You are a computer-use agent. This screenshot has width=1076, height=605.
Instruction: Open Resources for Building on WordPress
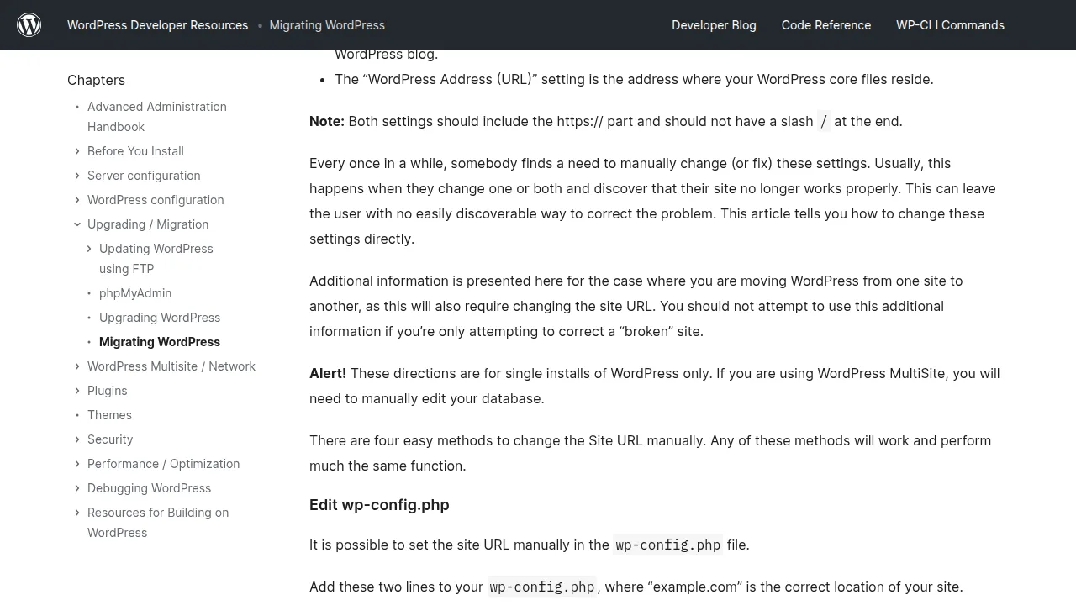pyautogui.click(x=158, y=523)
